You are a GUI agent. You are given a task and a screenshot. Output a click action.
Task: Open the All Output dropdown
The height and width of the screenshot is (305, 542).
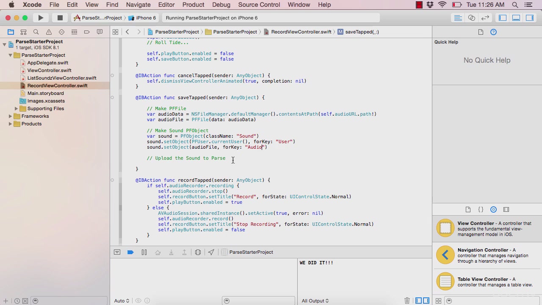point(315,301)
